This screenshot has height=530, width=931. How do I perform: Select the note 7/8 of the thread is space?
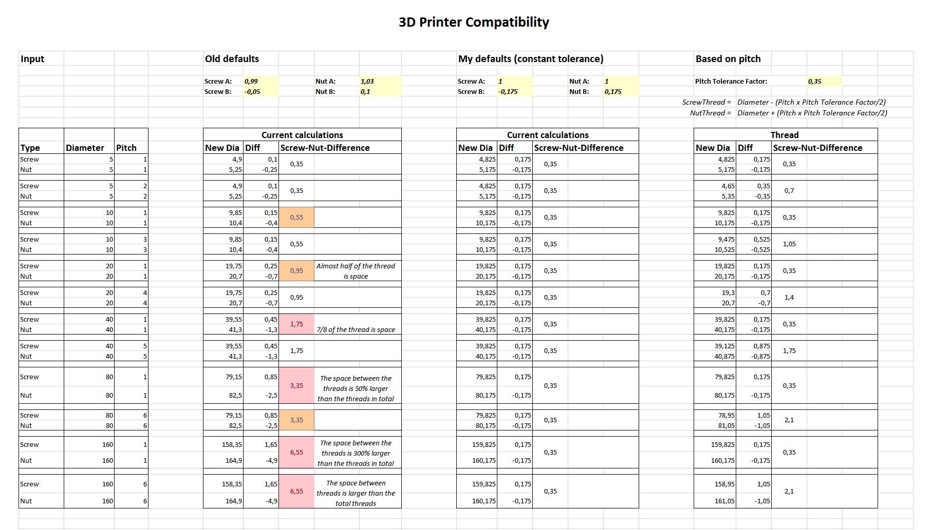coord(357,329)
